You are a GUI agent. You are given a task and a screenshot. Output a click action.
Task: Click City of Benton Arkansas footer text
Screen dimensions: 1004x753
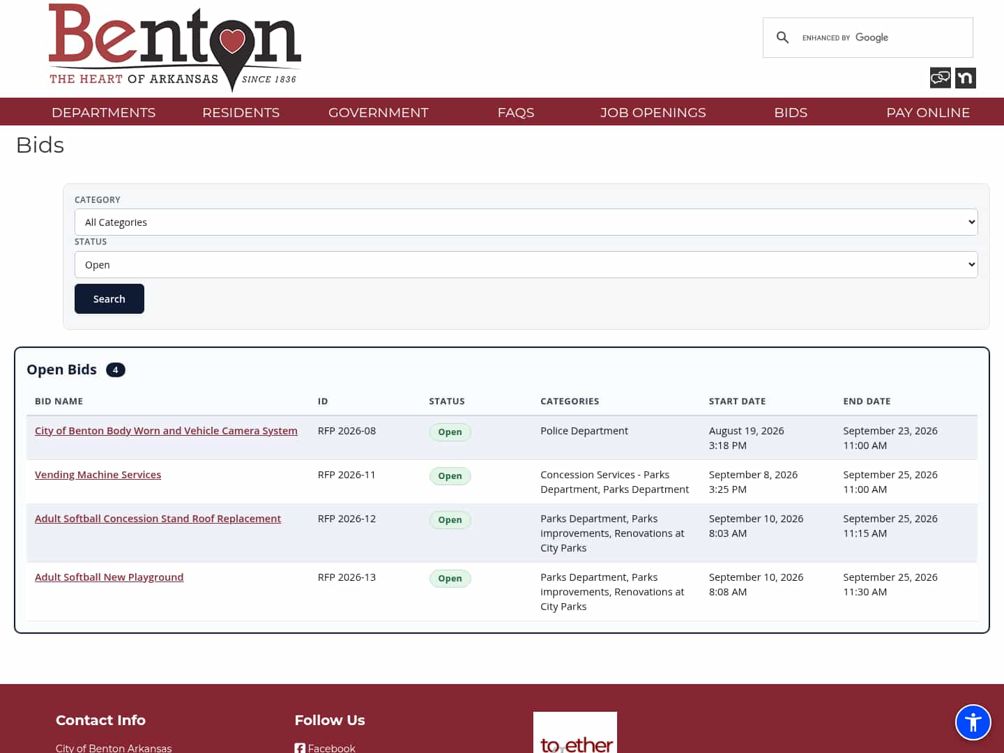pyautogui.click(x=114, y=748)
